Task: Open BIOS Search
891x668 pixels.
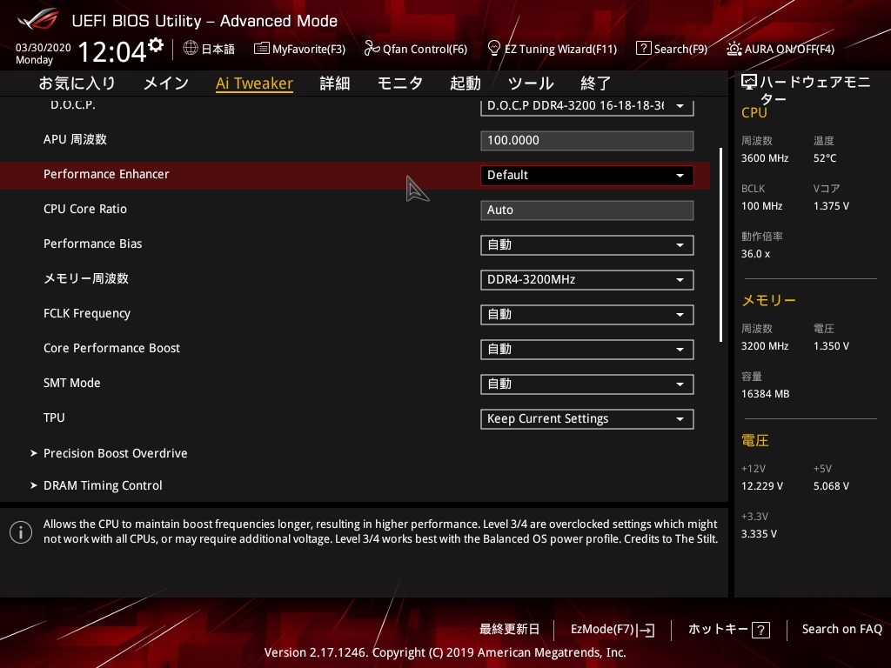Action: pyautogui.click(x=672, y=49)
